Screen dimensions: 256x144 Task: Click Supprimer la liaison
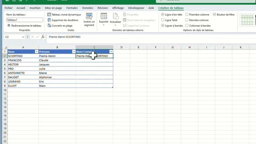[x=136, y=26]
